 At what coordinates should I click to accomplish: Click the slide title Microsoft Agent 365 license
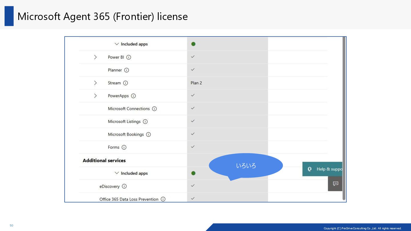click(x=102, y=17)
